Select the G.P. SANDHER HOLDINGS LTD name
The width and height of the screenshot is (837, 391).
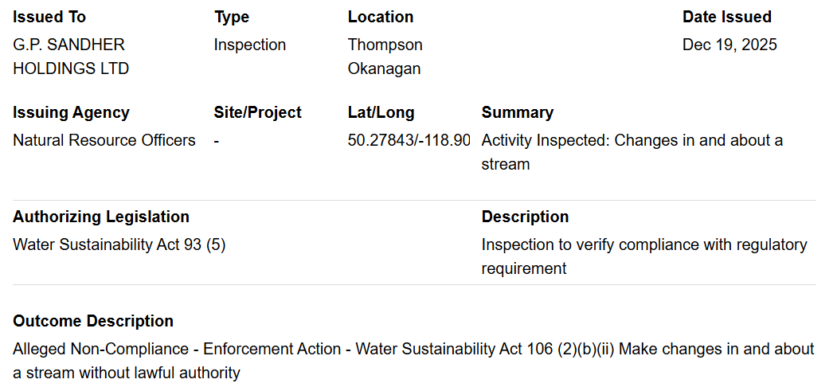pos(70,57)
